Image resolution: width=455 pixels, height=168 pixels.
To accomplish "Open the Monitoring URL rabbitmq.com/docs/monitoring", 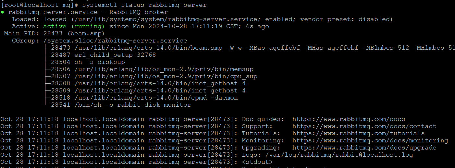I will click(x=370, y=141).
